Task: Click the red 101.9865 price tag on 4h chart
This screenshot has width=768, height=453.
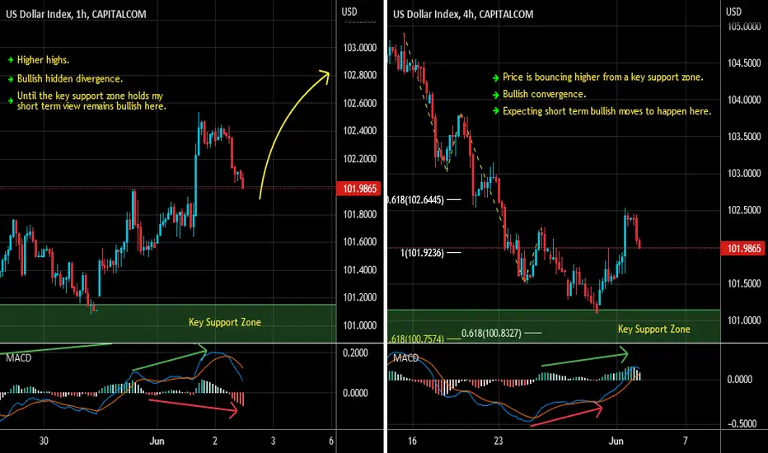Action: coord(743,248)
